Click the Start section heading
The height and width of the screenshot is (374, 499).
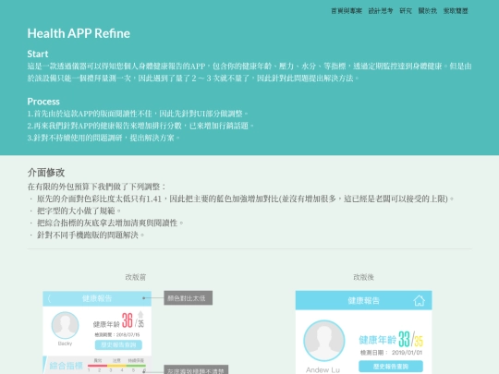38,54
